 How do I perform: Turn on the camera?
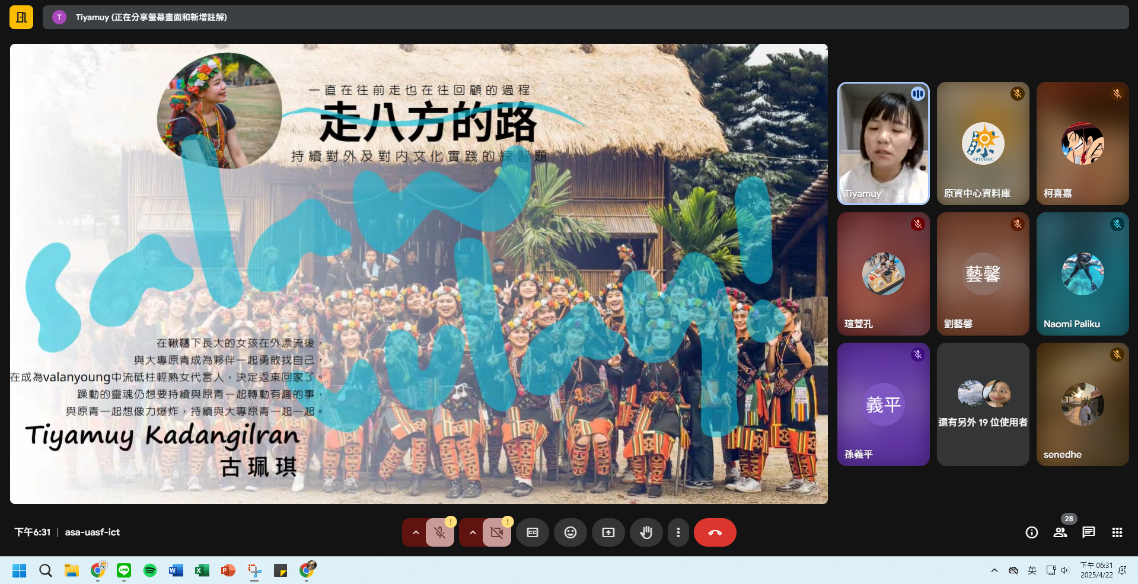tap(497, 532)
